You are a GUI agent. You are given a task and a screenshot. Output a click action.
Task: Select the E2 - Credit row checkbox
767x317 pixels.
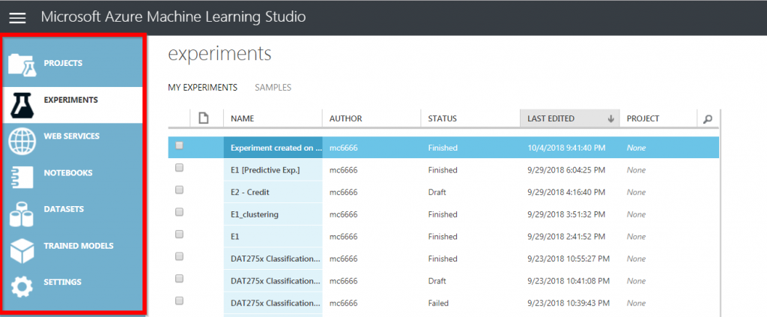tap(179, 190)
